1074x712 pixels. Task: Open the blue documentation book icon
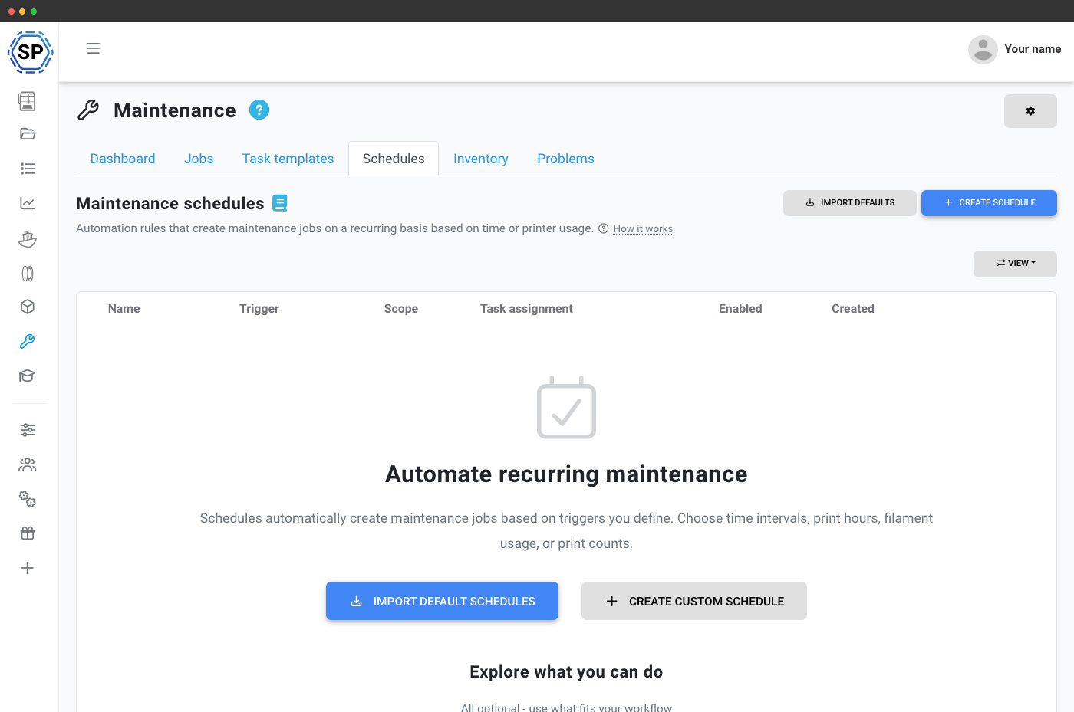[x=280, y=203]
